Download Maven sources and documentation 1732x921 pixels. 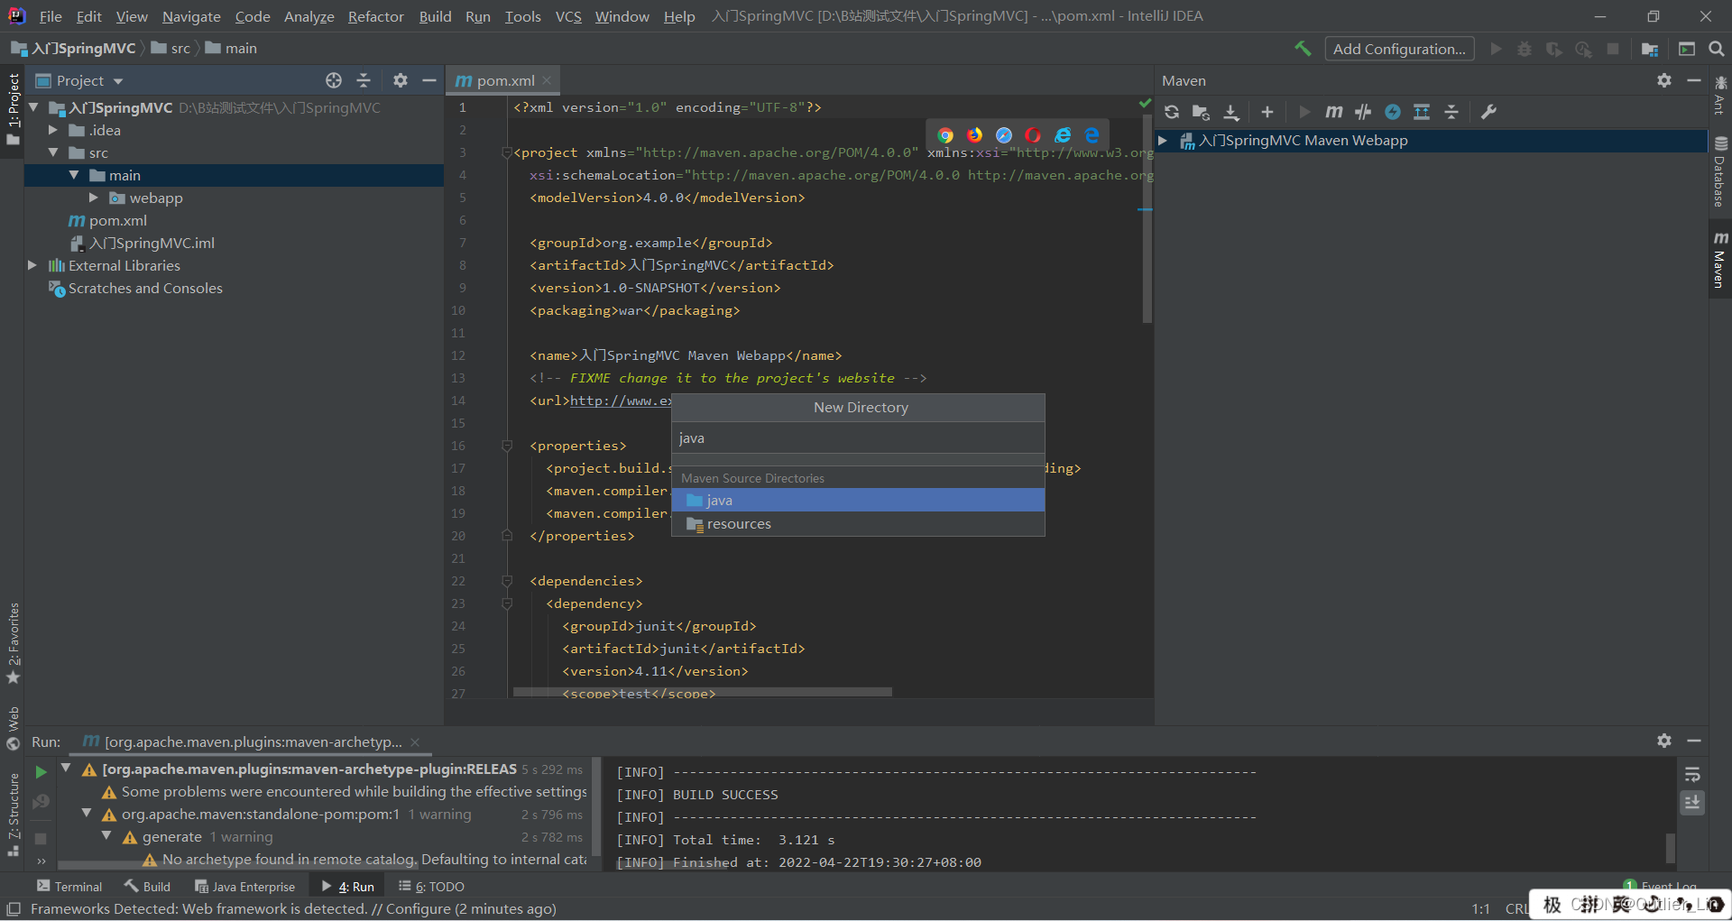tap(1231, 112)
